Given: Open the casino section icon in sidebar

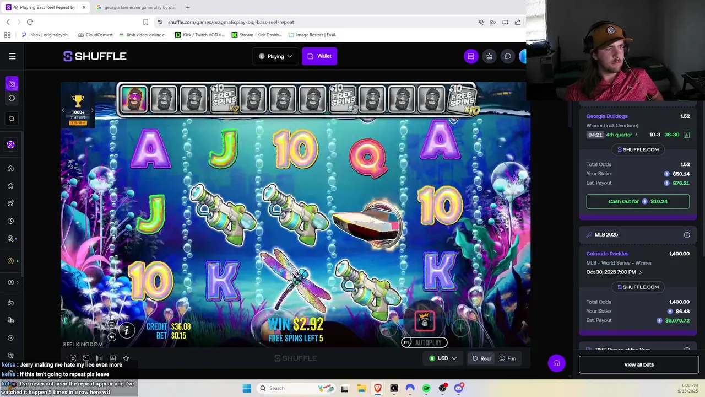Looking at the screenshot, I should point(12,84).
